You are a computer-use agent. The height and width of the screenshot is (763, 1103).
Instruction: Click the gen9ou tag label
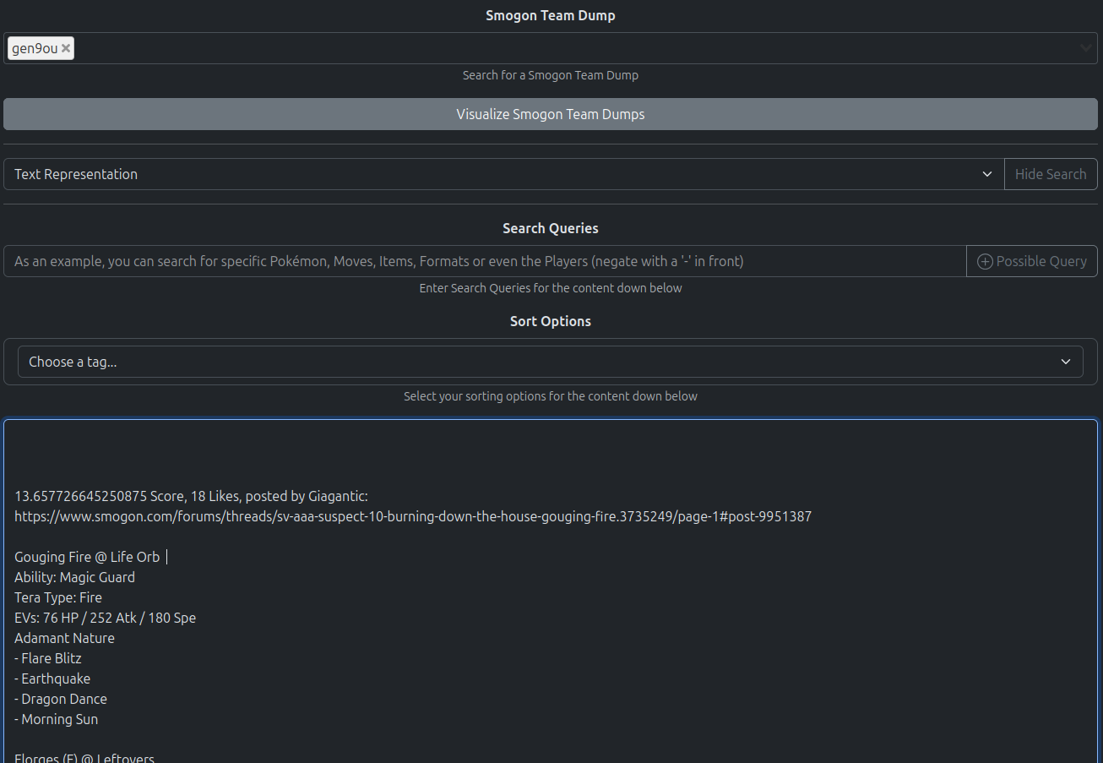(35, 49)
